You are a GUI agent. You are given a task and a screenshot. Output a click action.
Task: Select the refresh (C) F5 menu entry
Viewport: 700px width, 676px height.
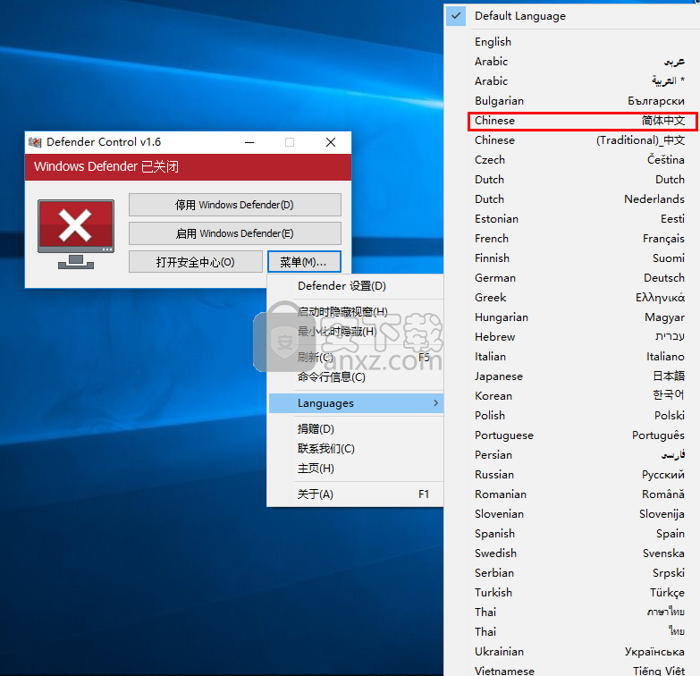pyautogui.click(x=356, y=357)
